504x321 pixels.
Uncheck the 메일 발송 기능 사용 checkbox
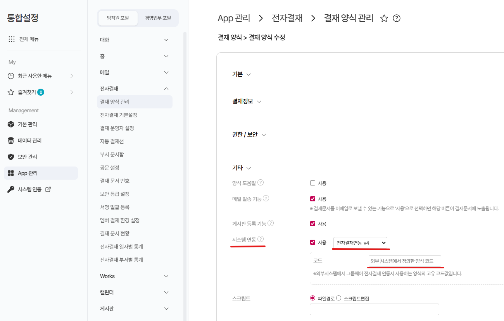[312, 199]
